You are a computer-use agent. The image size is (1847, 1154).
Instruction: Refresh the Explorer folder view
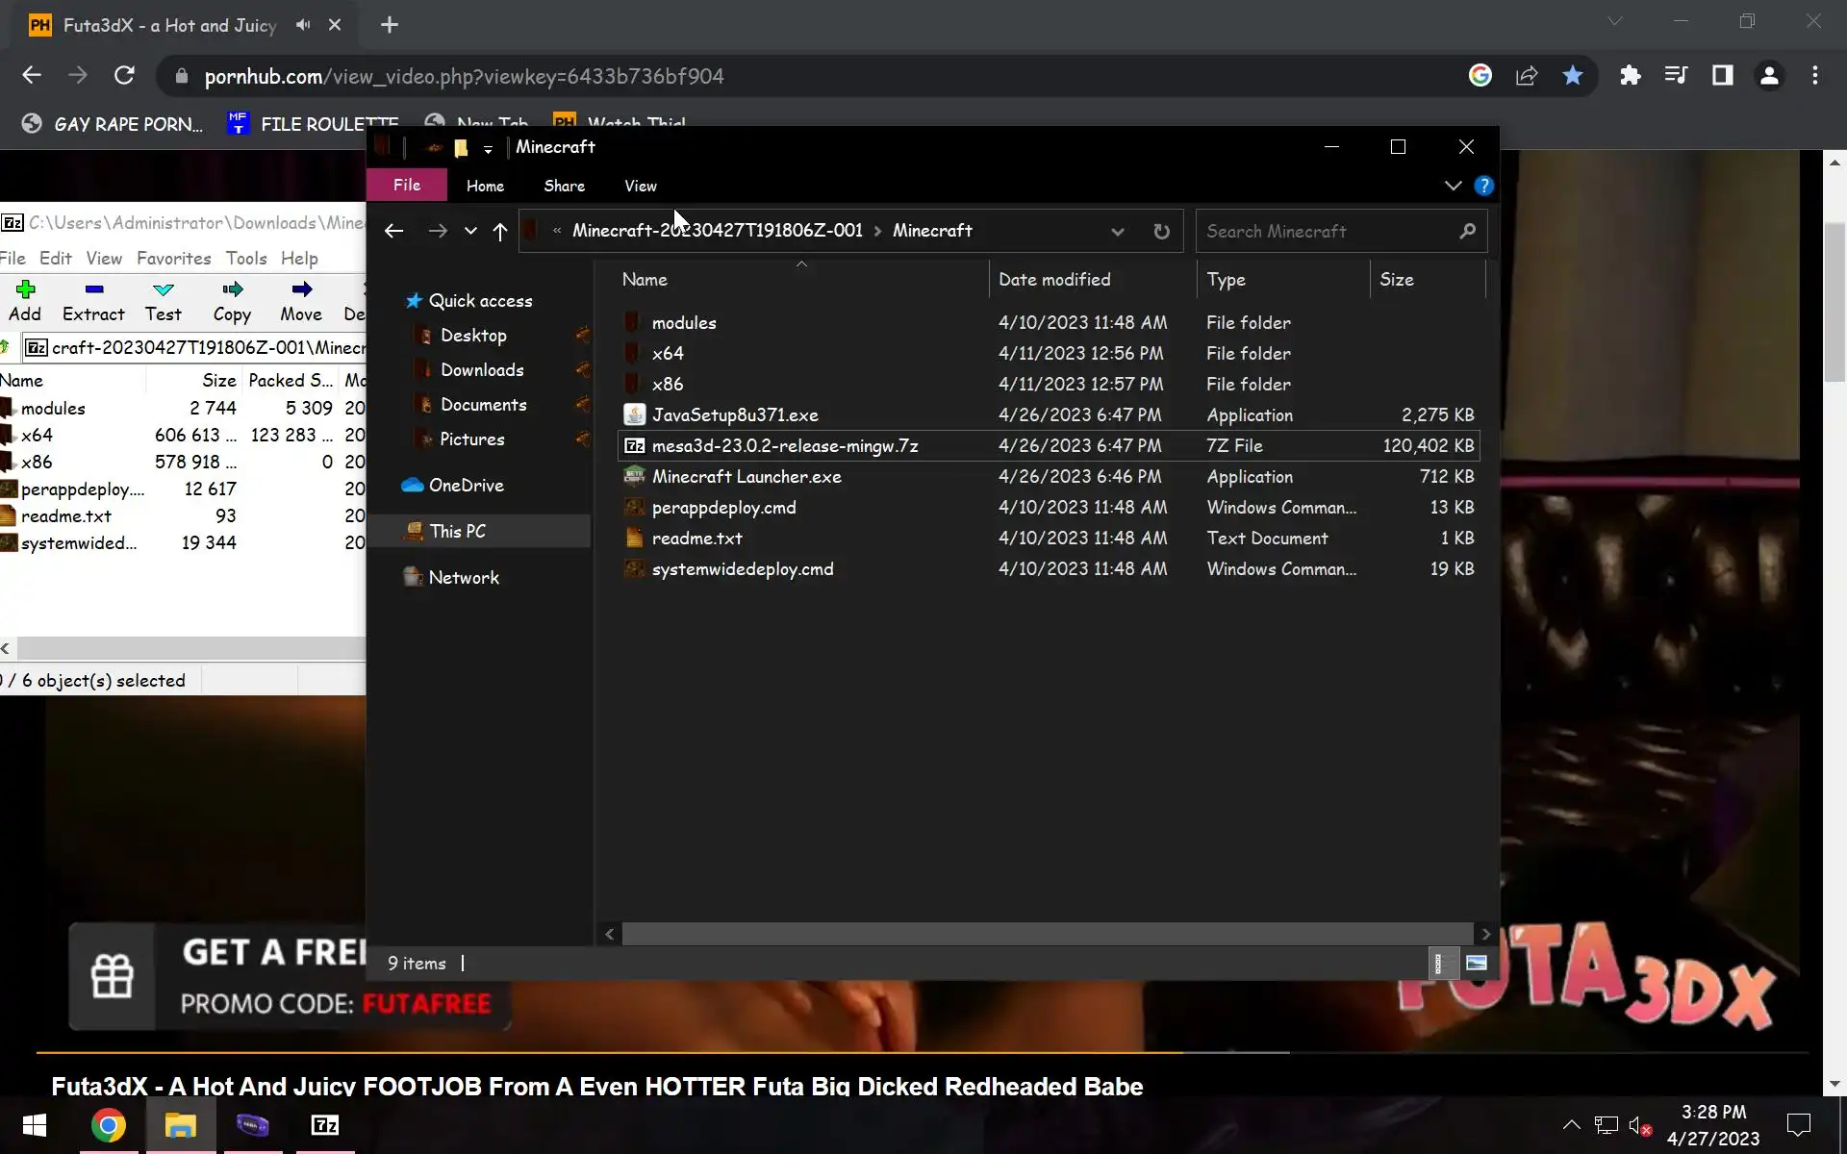point(1161,232)
